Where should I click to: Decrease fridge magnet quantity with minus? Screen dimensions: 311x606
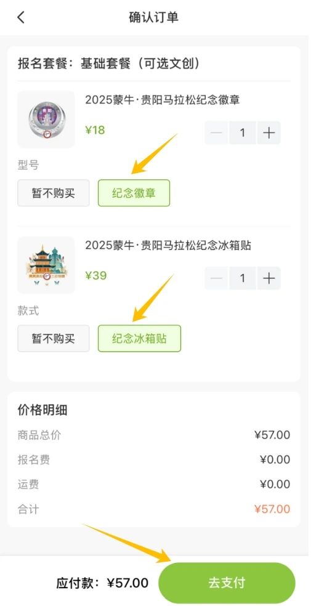click(217, 278)
